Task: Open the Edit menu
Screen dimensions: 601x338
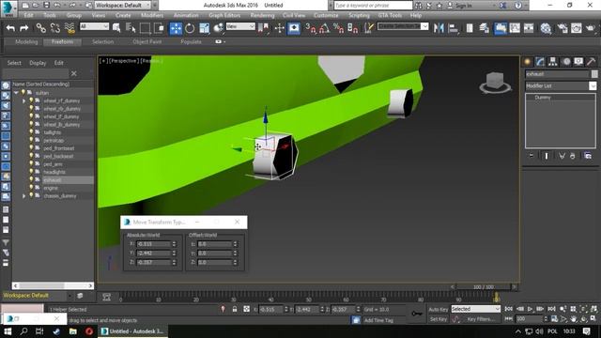Action: pyautogui.click(x=28, y=15)
